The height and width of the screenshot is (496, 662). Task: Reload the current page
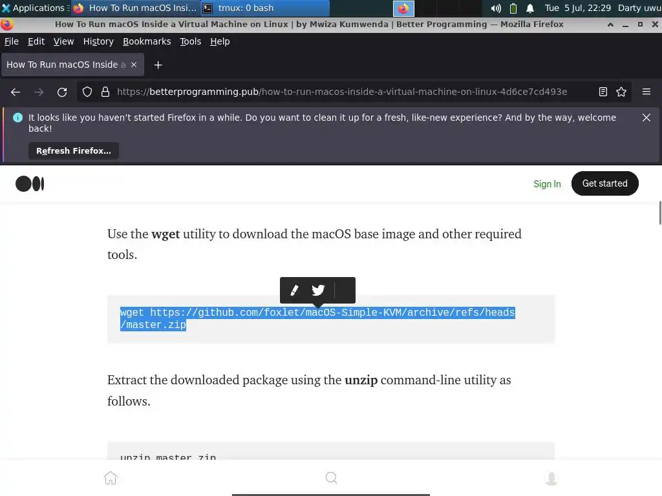[62, 92]
